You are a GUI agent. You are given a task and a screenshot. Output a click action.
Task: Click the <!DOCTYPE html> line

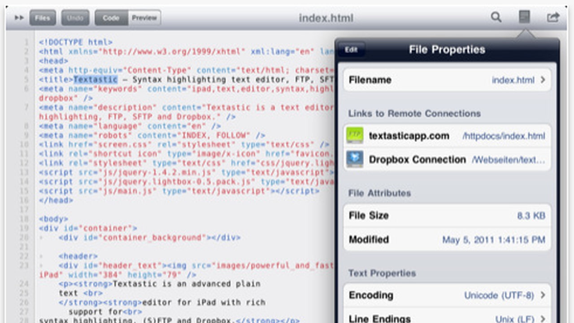[x=76, y=42]
